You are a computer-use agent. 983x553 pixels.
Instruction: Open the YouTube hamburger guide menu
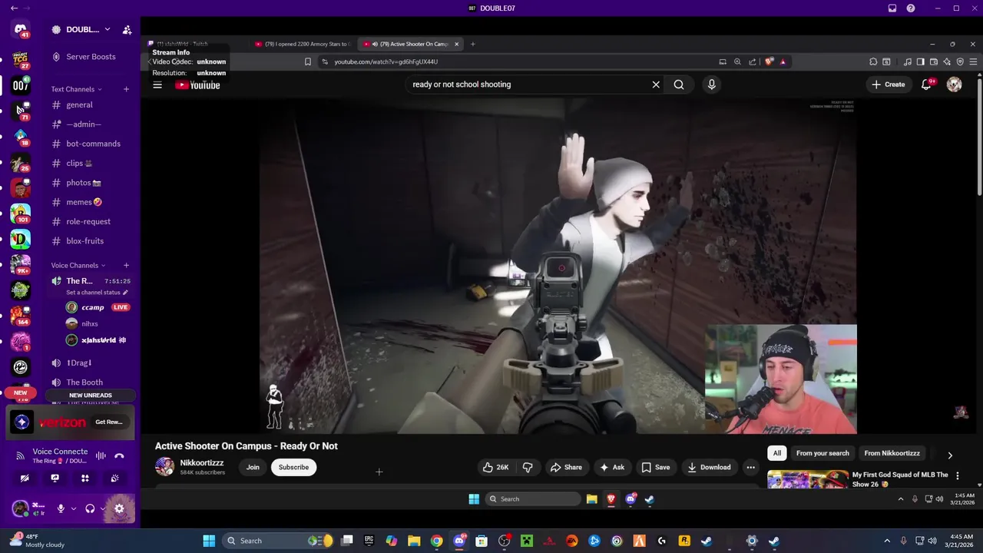157,84
